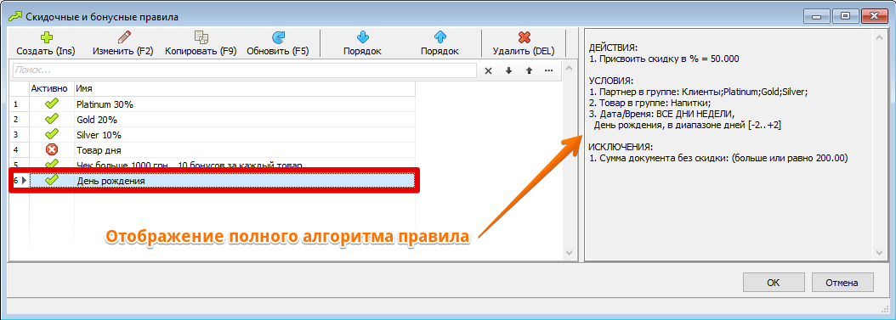Click the Отмена button
The height and width of the screenshot is (320, 896).
(x=842, y=283)
